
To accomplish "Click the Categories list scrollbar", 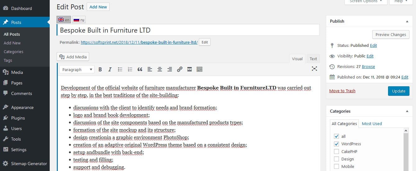I will pos(406,150).
